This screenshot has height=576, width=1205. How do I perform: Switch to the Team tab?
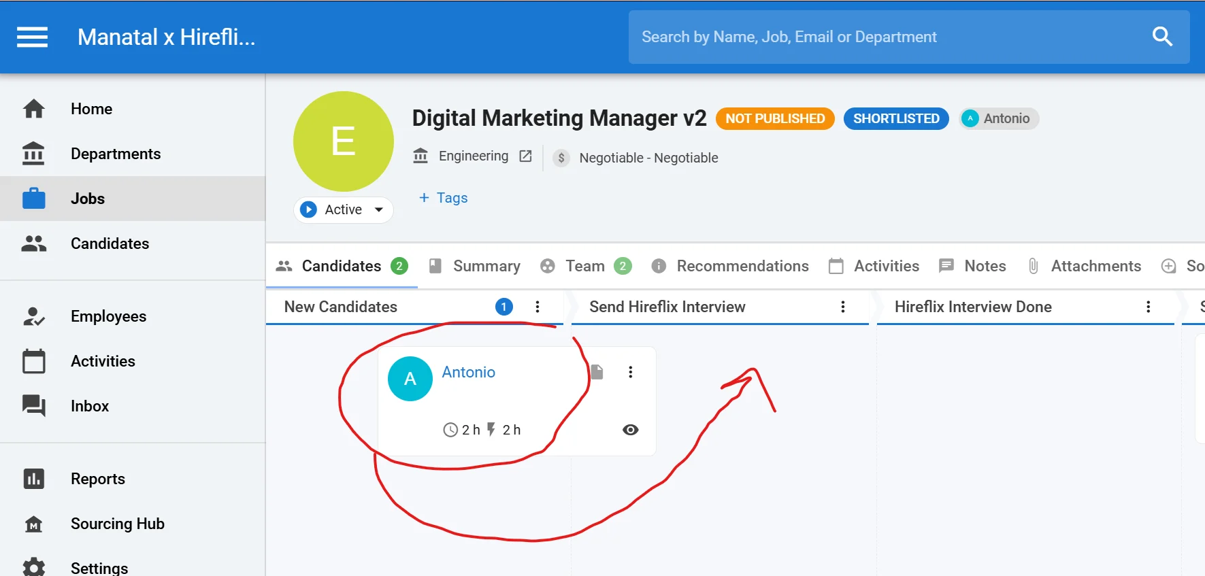coord(586,266)
